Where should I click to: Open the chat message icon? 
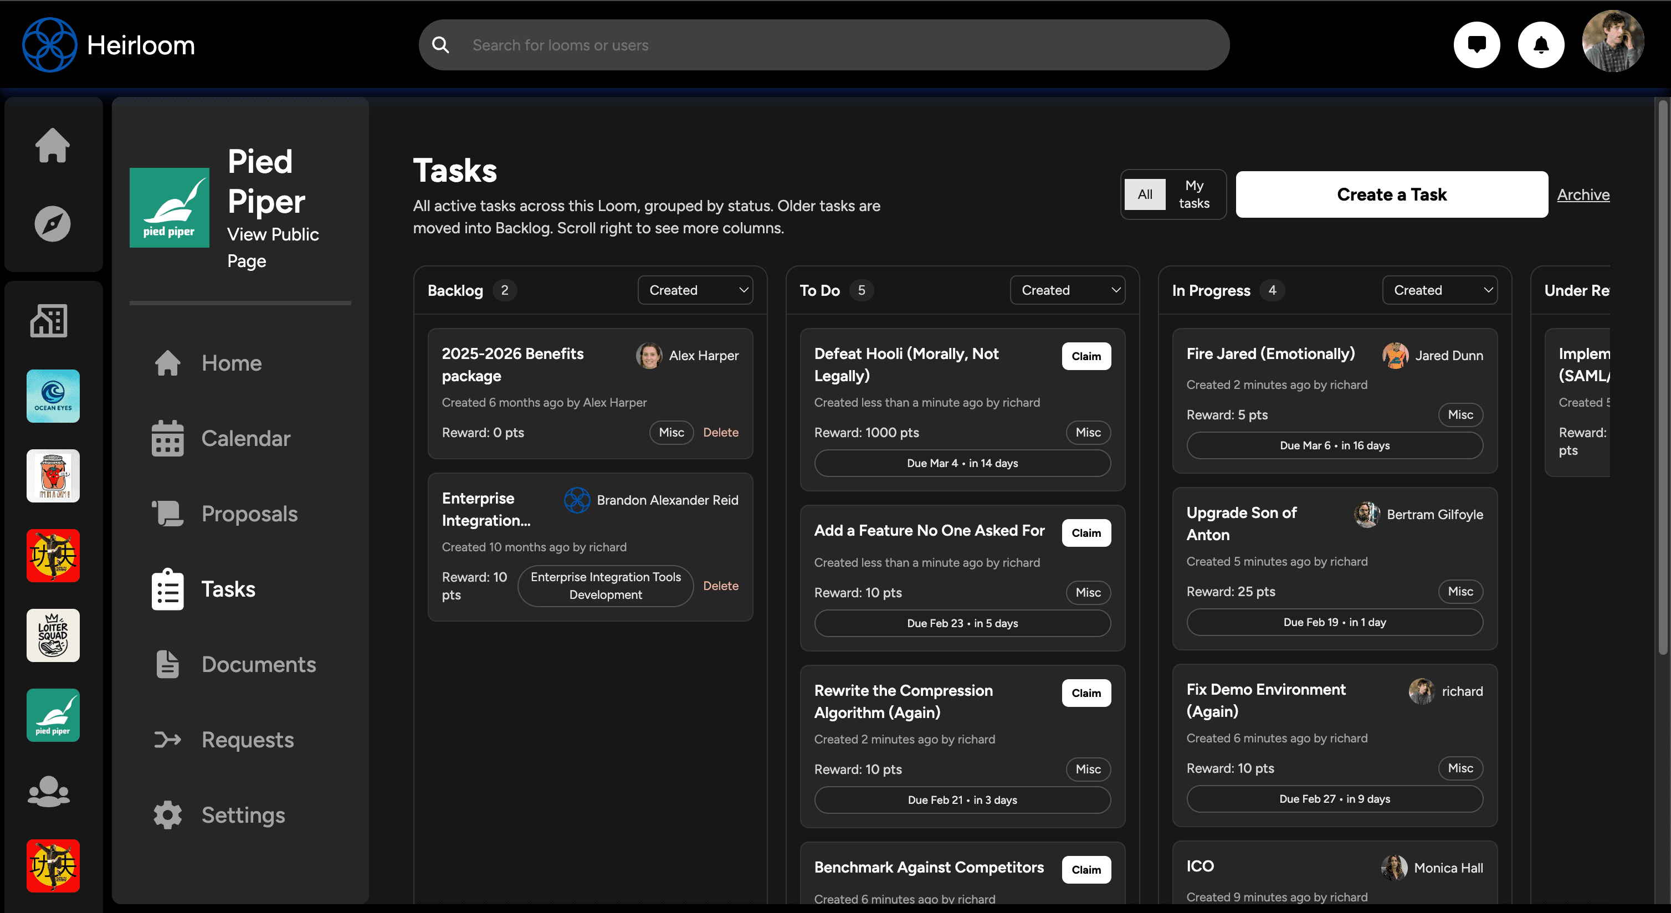pos(1477,44)
